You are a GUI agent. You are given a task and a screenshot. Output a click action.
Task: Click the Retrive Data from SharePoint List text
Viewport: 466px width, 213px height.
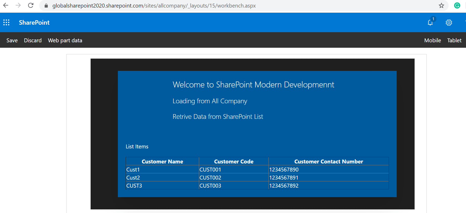pyautogui.click(x=218, y=117)
